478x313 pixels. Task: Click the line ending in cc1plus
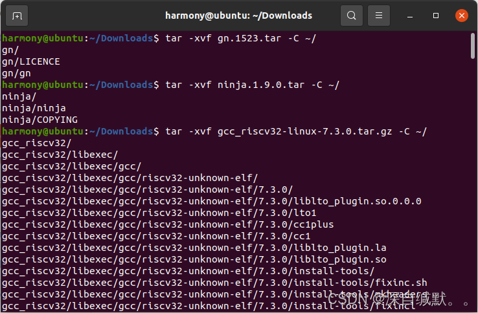pos(168,224)
